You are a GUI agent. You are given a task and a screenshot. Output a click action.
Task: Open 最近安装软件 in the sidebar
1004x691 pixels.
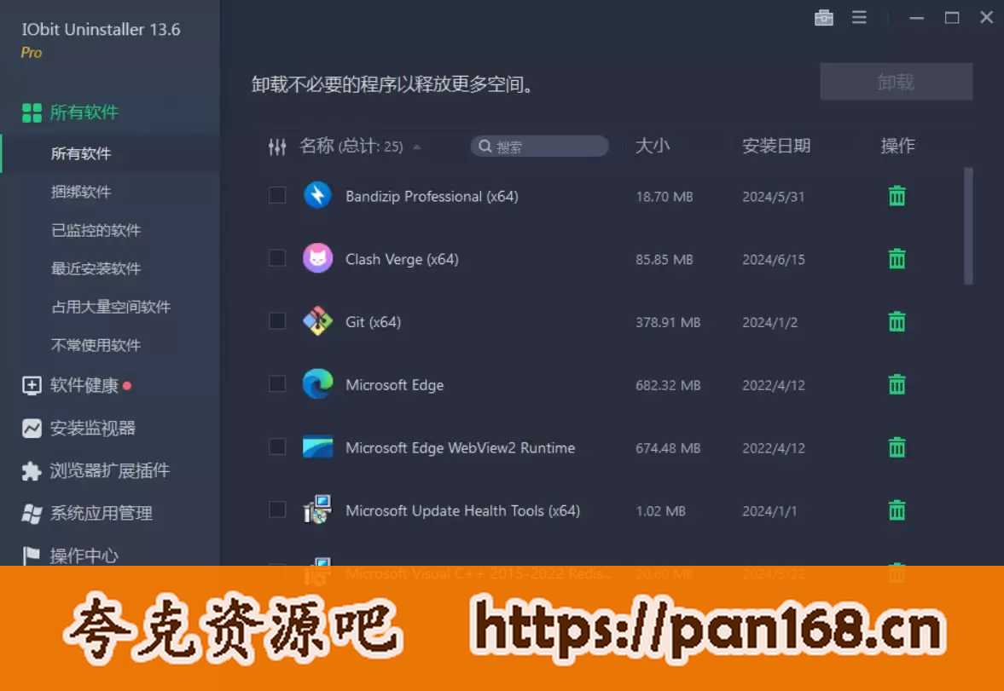pyautogui.click(x=96, y=268)
